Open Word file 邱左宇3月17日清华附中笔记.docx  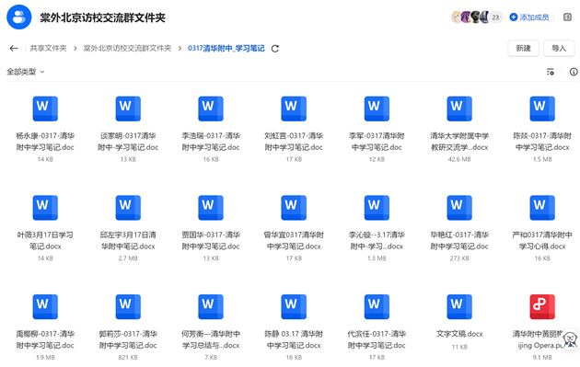pos(128,208)
